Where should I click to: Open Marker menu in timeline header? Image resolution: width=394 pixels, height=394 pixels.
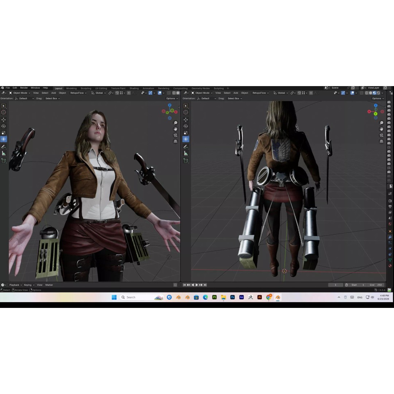click(x=49, y=285)
